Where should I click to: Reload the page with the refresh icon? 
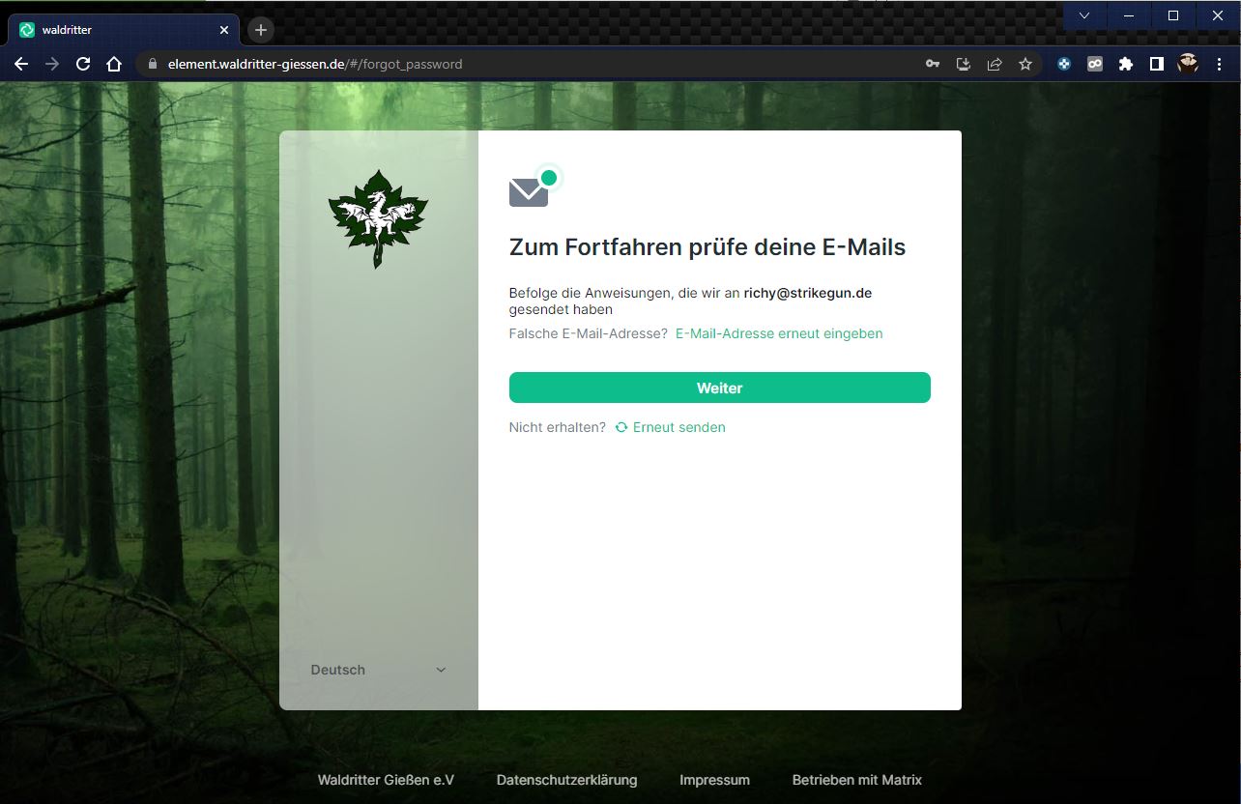[x=83, y=64]
